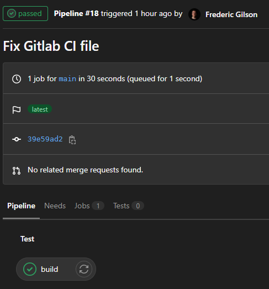Select the Pipeline tab

(21, 206)
